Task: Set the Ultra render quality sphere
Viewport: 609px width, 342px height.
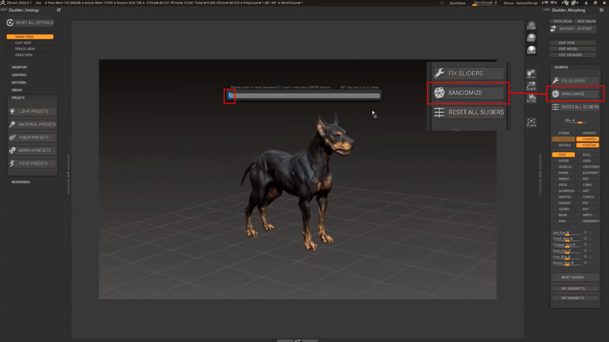Action: pyautogui.click(x=531, y=50)
